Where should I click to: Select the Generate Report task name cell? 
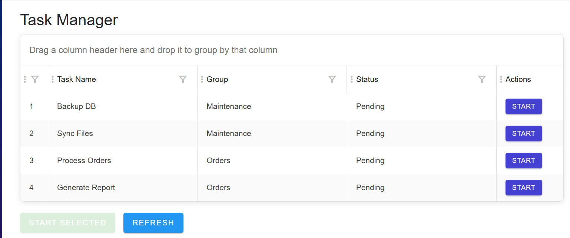tap(123, 188)
